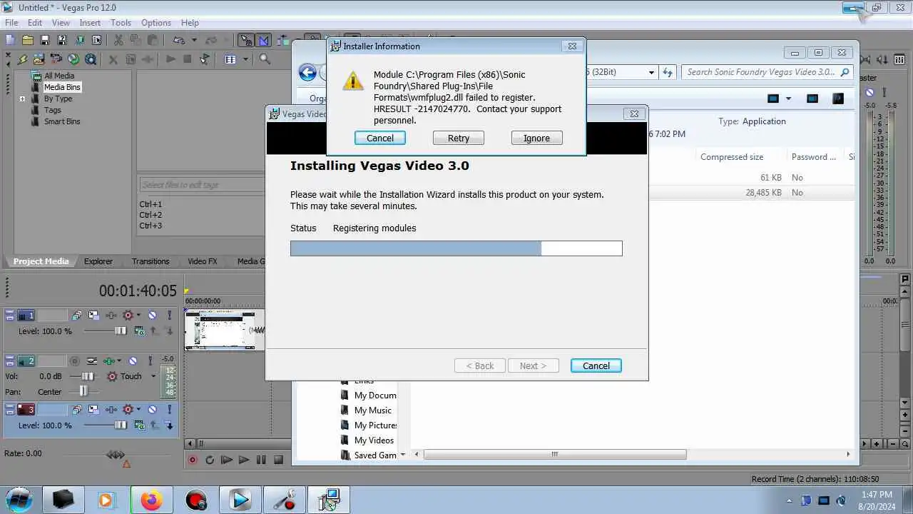
Task: Open the Options menu
Action: [x=155, y=23]
